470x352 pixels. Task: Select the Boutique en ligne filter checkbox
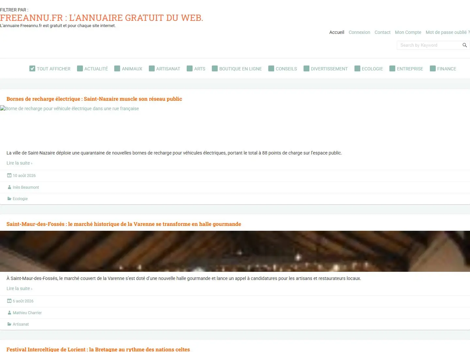[x=215, y=68]
